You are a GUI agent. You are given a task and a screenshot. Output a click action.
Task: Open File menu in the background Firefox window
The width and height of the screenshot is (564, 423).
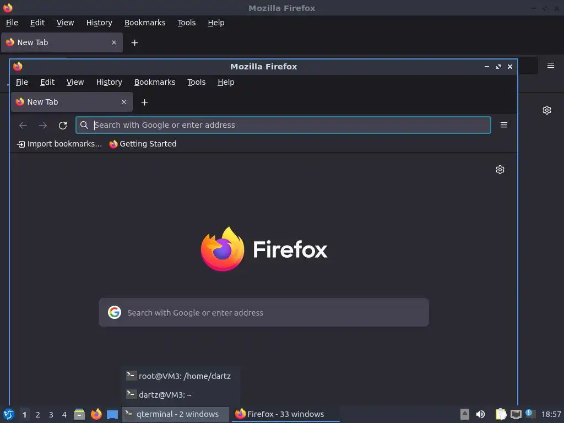click(x=12, y=23)
